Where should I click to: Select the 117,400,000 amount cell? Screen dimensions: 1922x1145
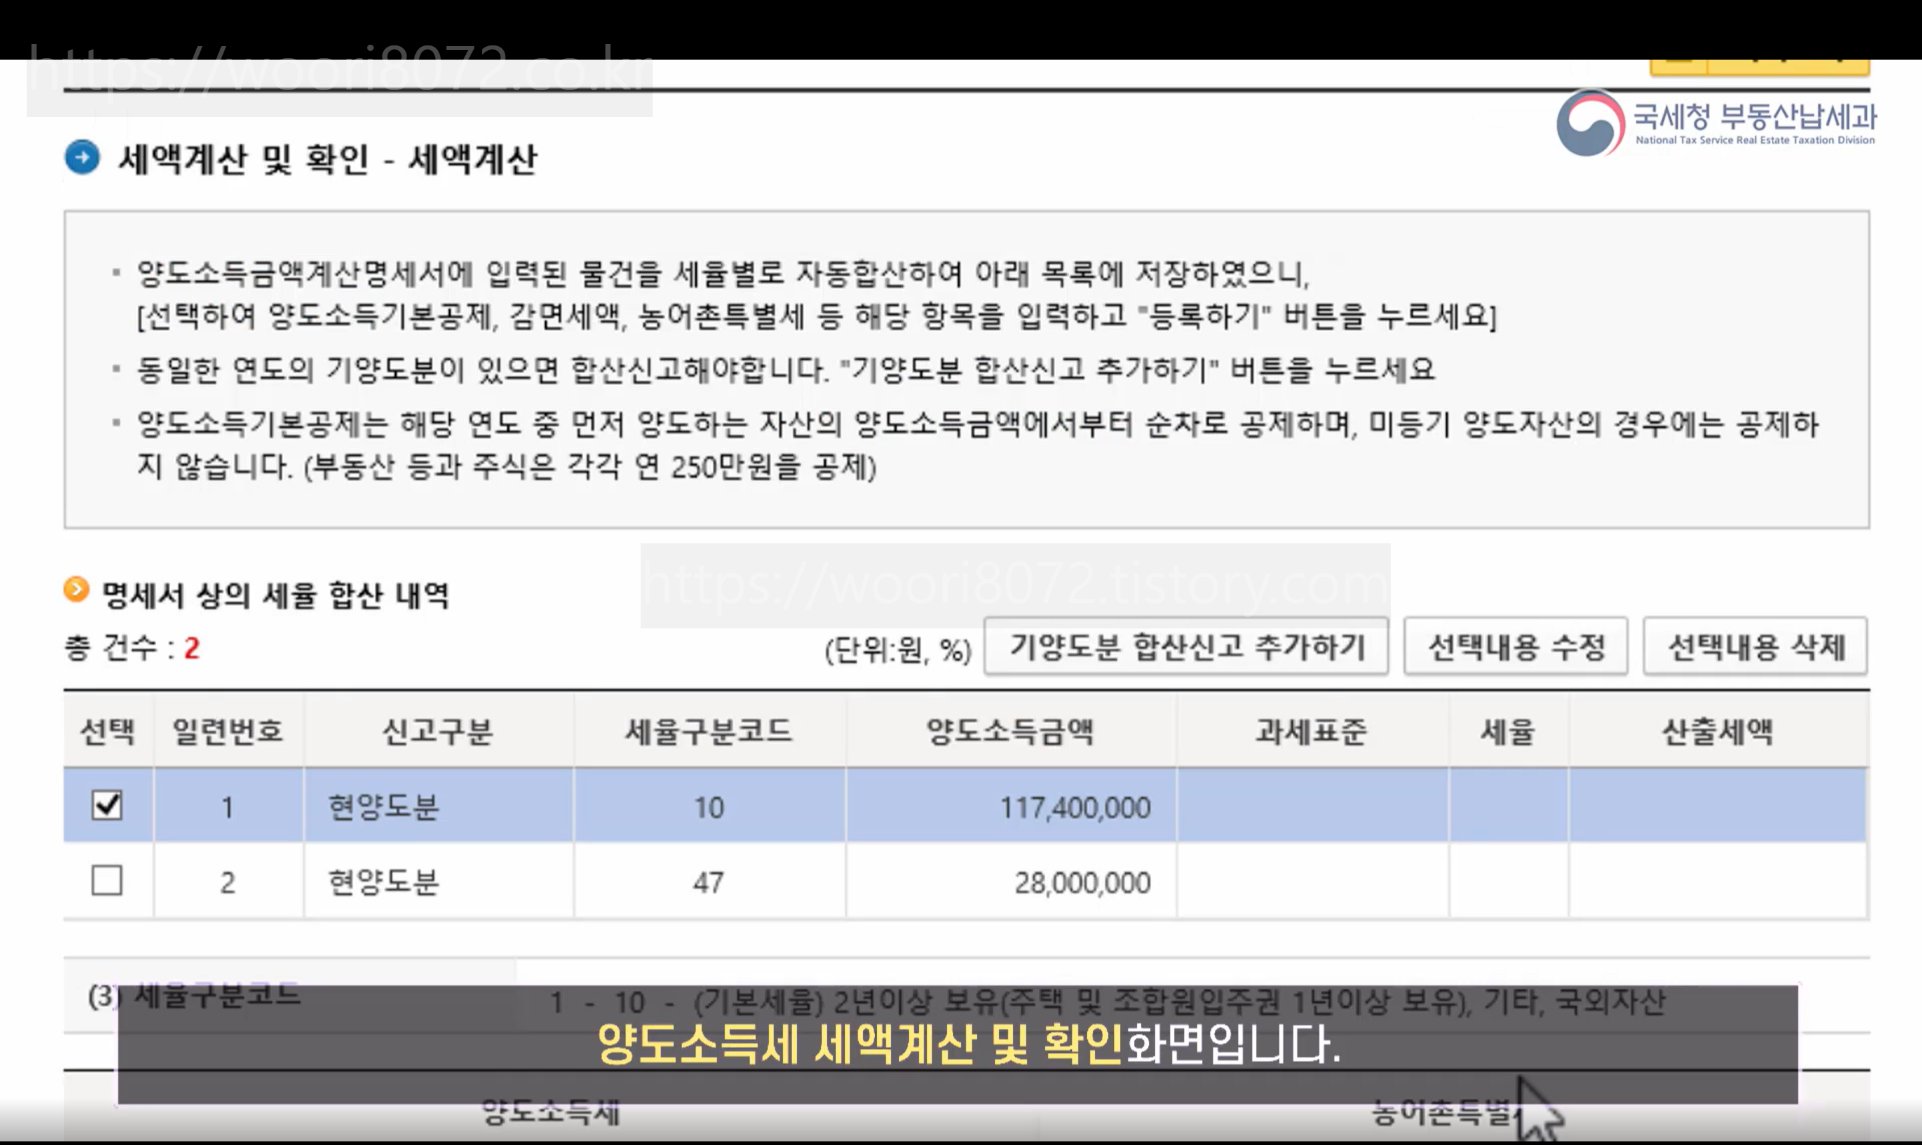1074,808
